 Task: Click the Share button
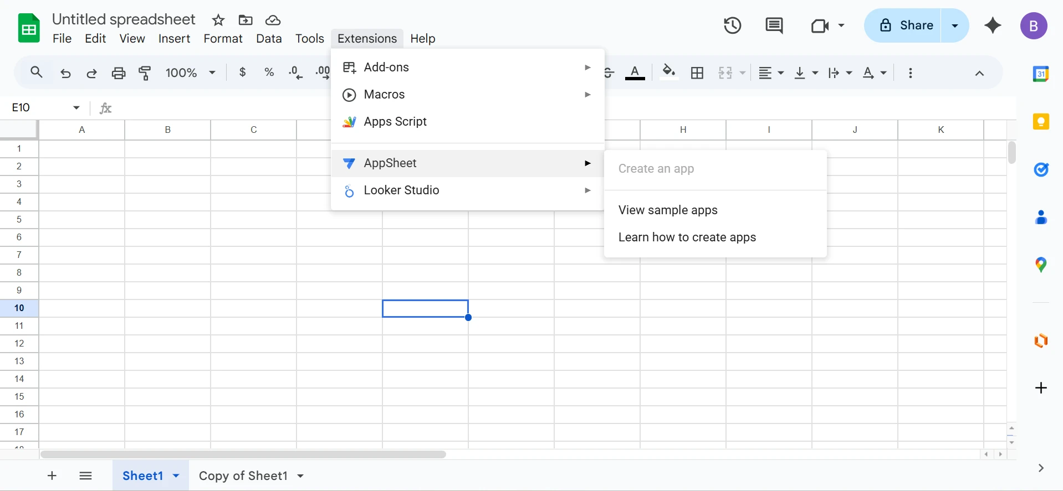tap(903, 25)
